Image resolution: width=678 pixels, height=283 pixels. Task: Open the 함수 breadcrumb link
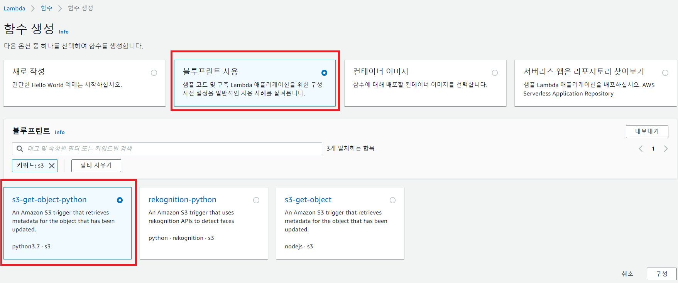(47, 8)
